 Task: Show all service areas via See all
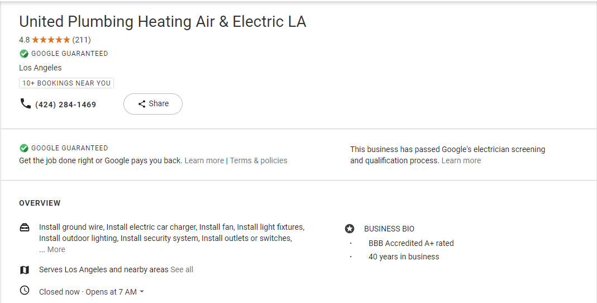[182, 270]
